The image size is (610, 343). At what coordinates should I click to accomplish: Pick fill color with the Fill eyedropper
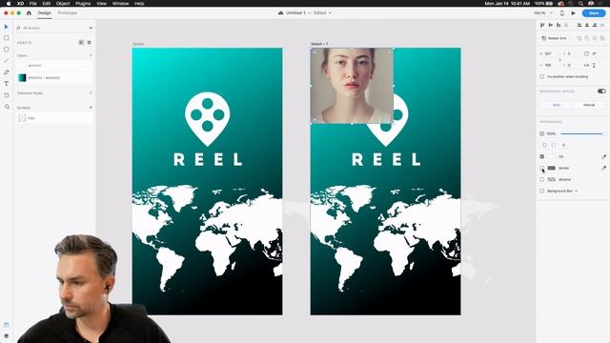603,156
